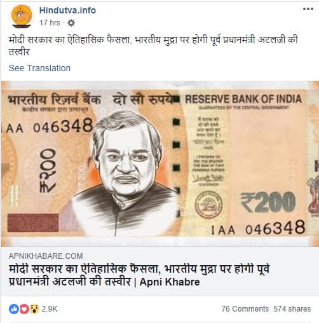This screenshot has height=323, width=319.
Task: Open the three-dot post options menu
Action: (x=308, y=9)
